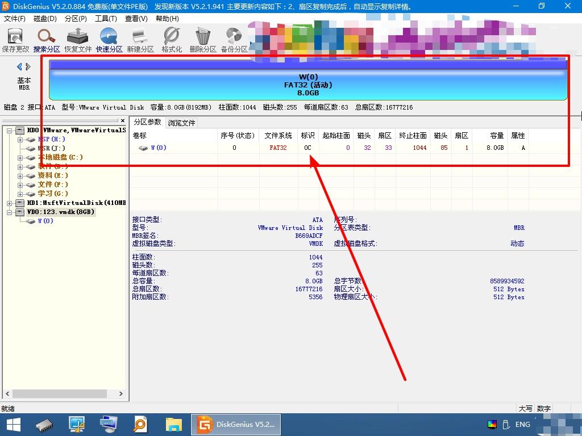This screenshot has height=436, width=582.
Task: Collapse the VD0:123.vmdk disk node
Action: [10, 212]
